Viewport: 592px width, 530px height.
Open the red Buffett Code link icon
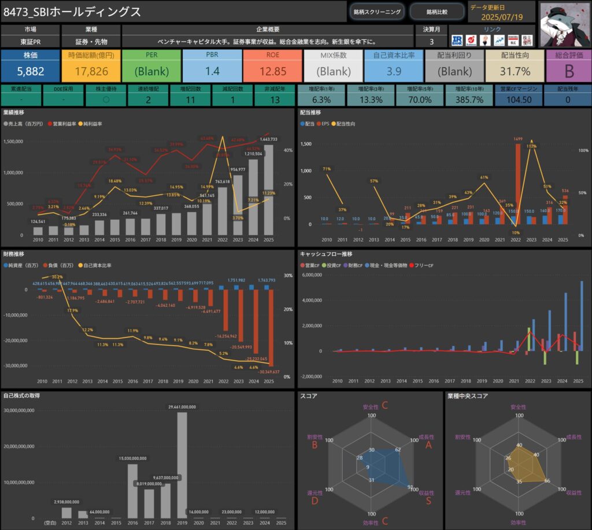[x=471, y=40]
